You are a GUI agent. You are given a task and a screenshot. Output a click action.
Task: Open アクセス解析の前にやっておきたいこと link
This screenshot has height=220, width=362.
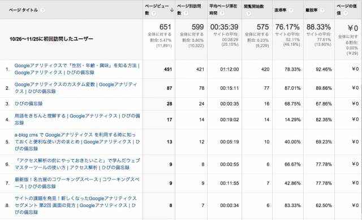point(77,164)
